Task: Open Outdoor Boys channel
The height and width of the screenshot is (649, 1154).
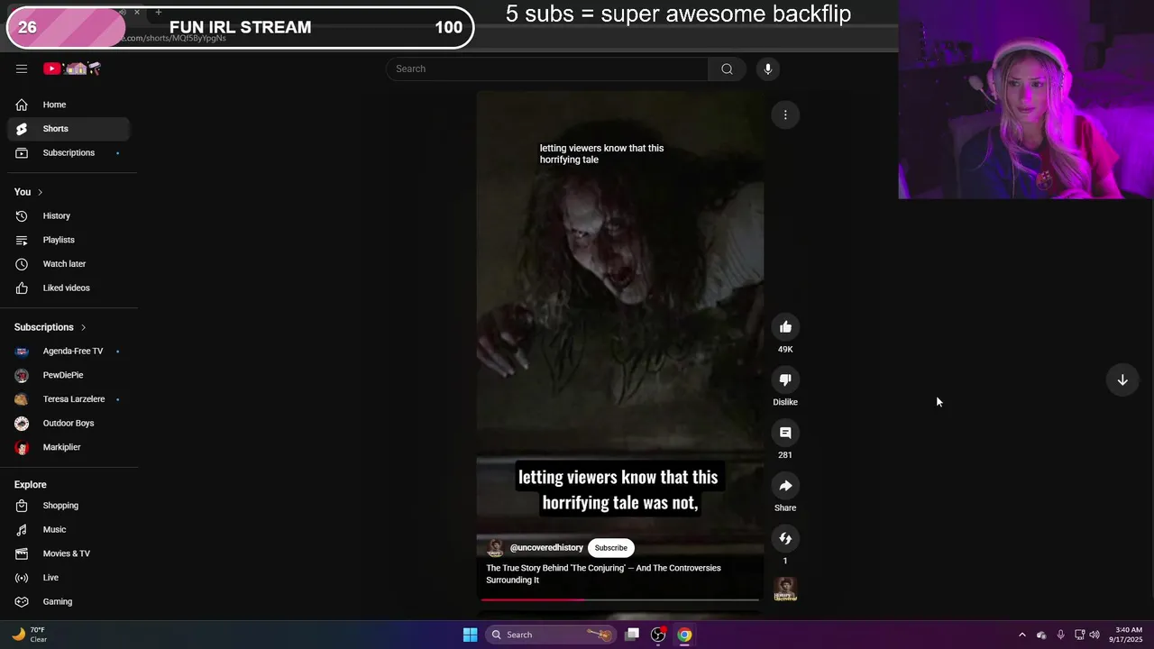Action: click(x=69, y=423)
